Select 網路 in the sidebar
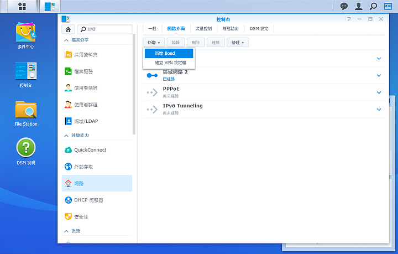The width and height of the screenshot is (398, 254). (97, 183)
